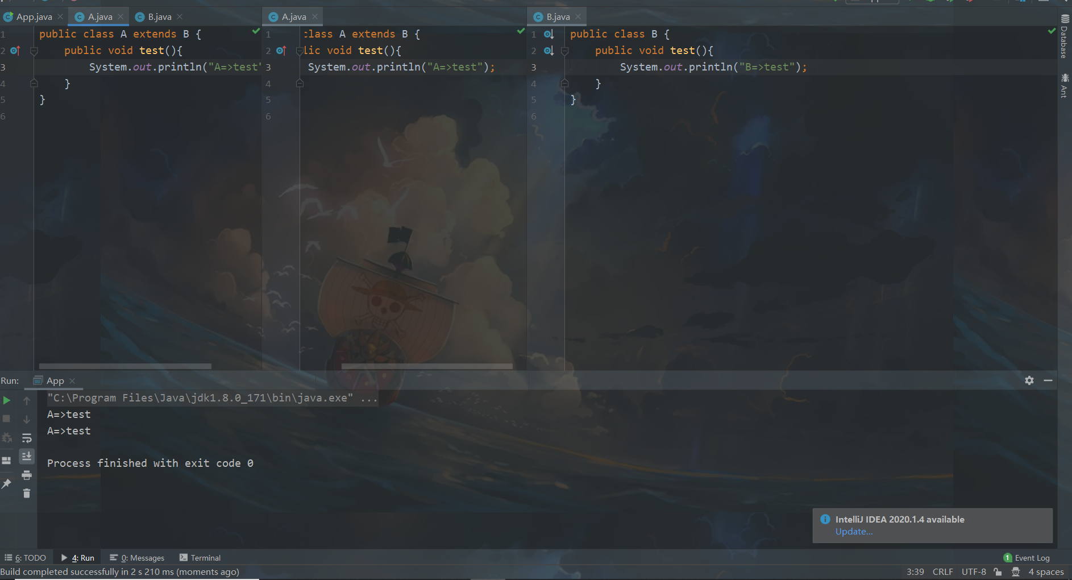The image size is (1072, 580).
Task: Open UTF-8 encoding dropdown
Action: pos(974,572)
